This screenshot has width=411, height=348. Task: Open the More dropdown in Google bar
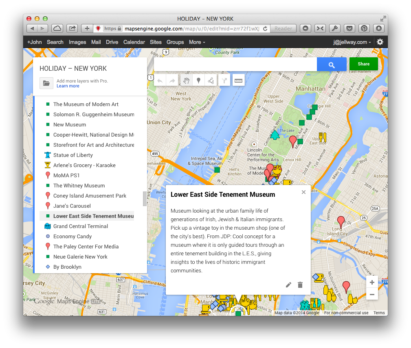click(197, 42)
